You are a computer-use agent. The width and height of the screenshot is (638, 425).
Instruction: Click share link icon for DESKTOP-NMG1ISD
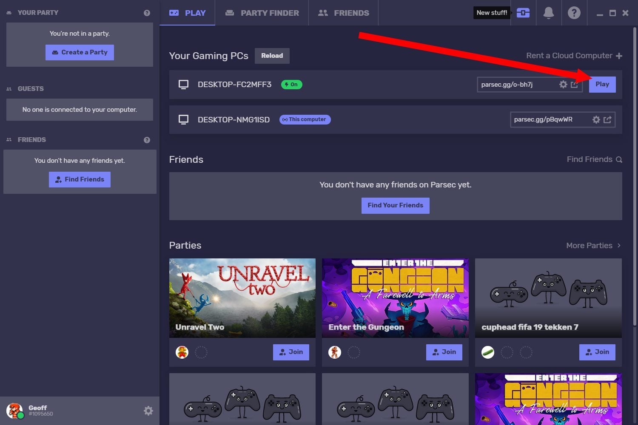click(607, 120)
